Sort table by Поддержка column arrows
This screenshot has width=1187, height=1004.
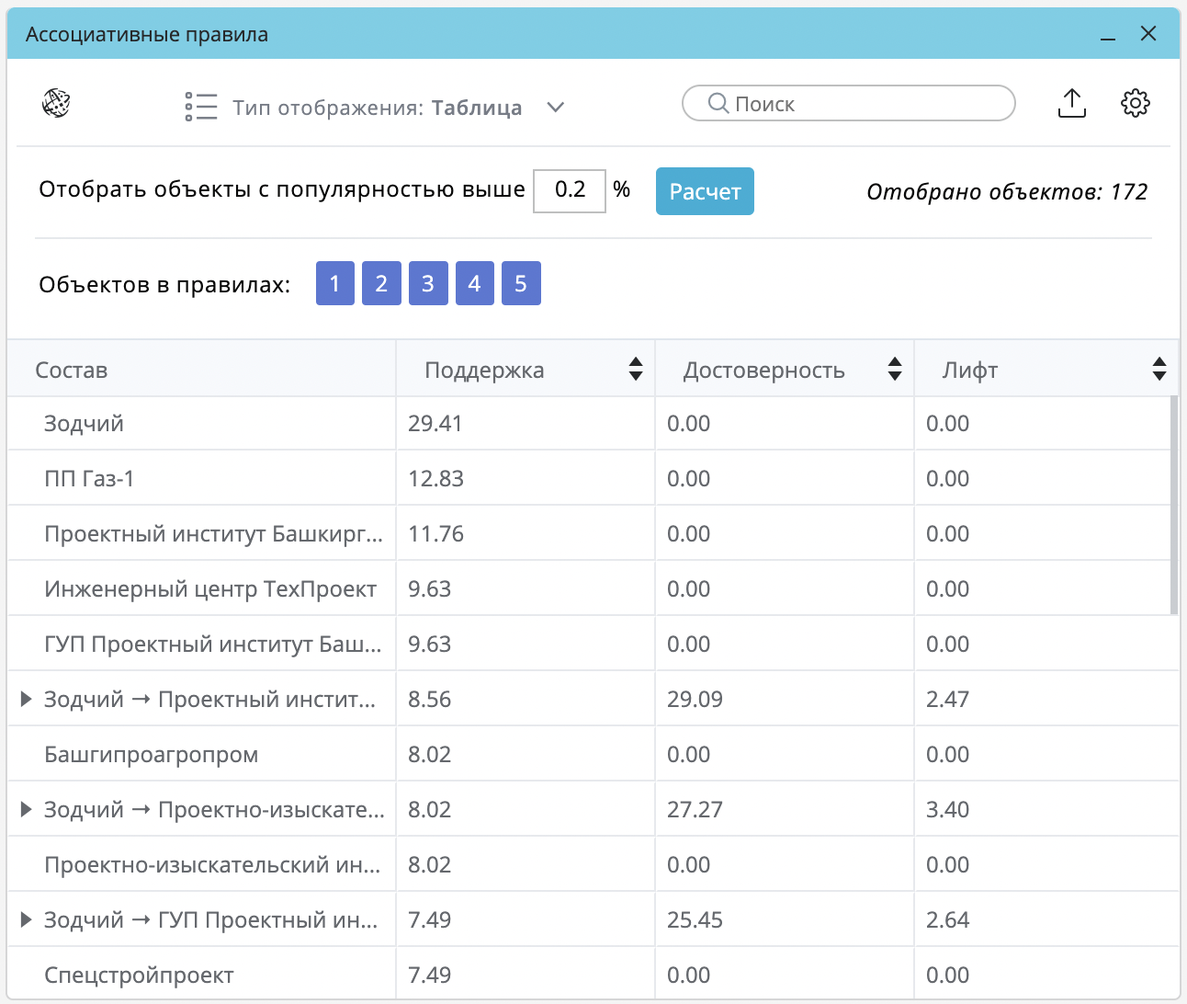click(x=636, y=370)
